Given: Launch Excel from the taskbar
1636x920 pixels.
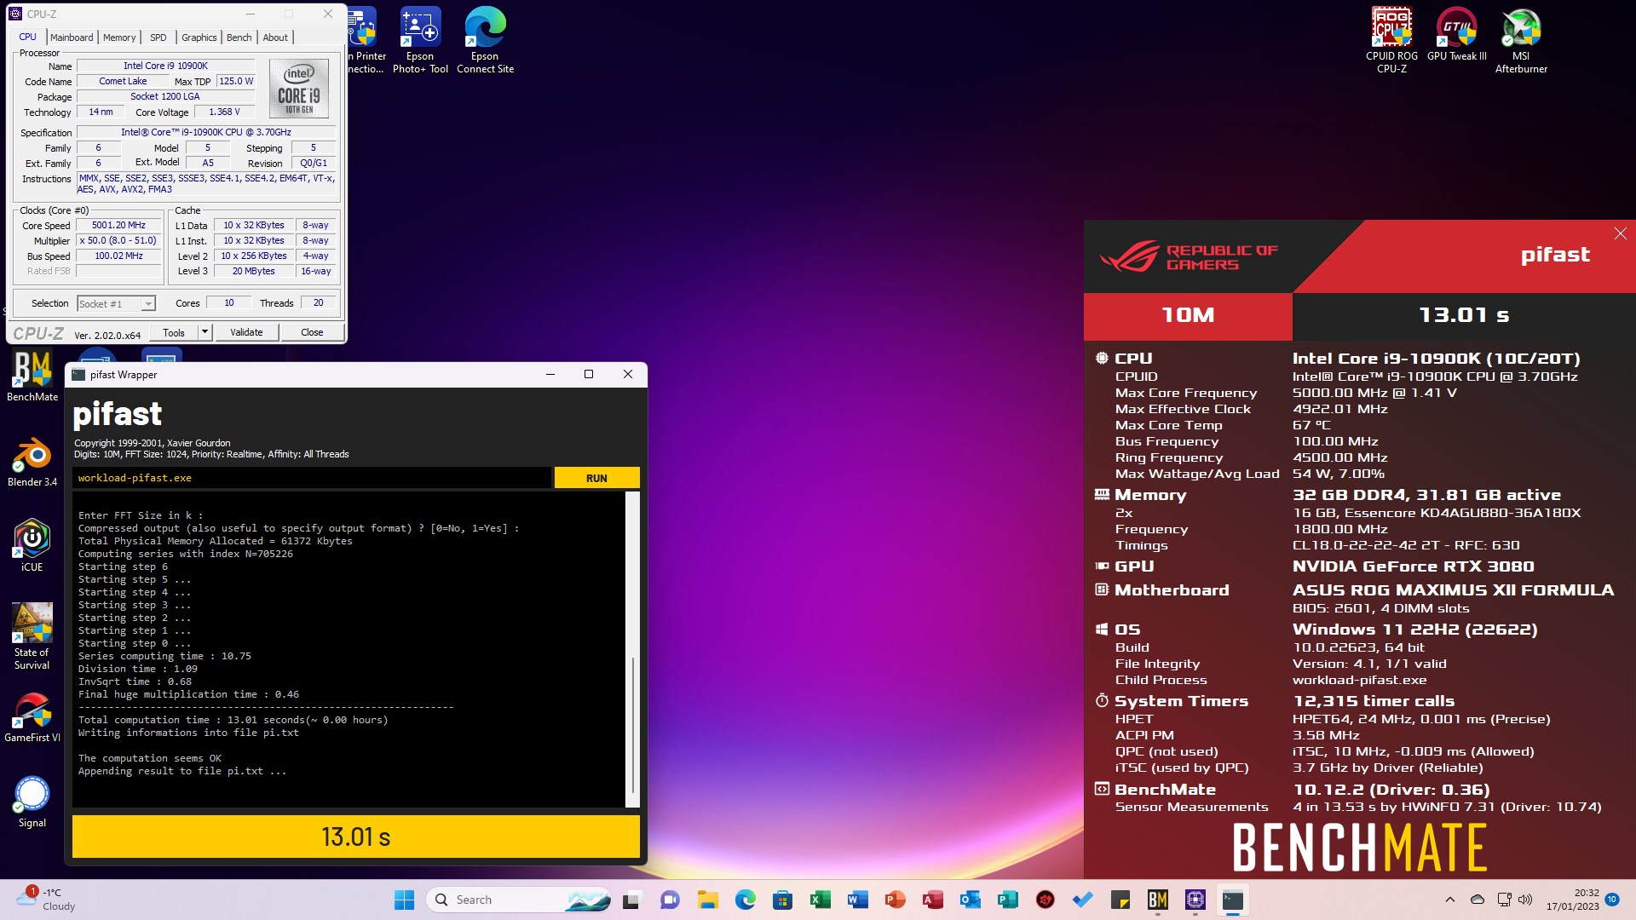Looking at the screenshot, I should pyautogui.click(x=820, y=900).
